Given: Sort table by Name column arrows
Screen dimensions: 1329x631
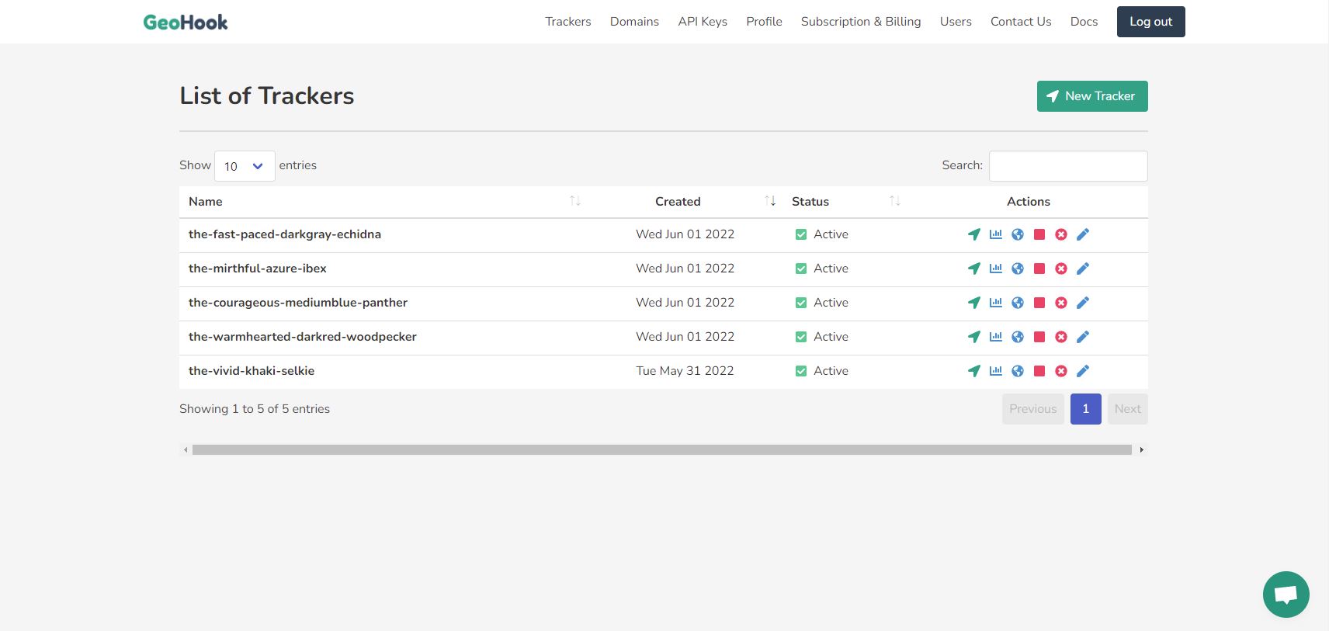Looking at the screenshot, I should coord(575,201).
